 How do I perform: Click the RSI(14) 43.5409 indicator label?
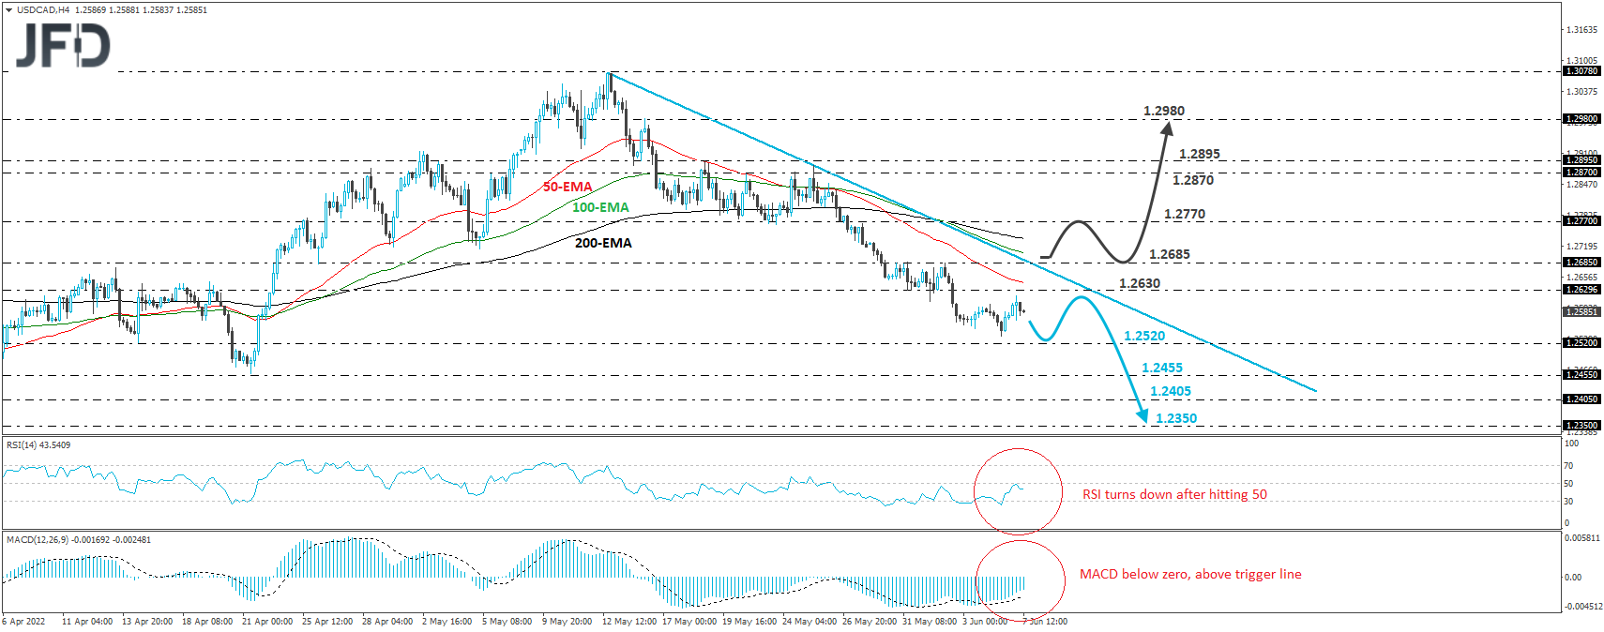[38, 444]
